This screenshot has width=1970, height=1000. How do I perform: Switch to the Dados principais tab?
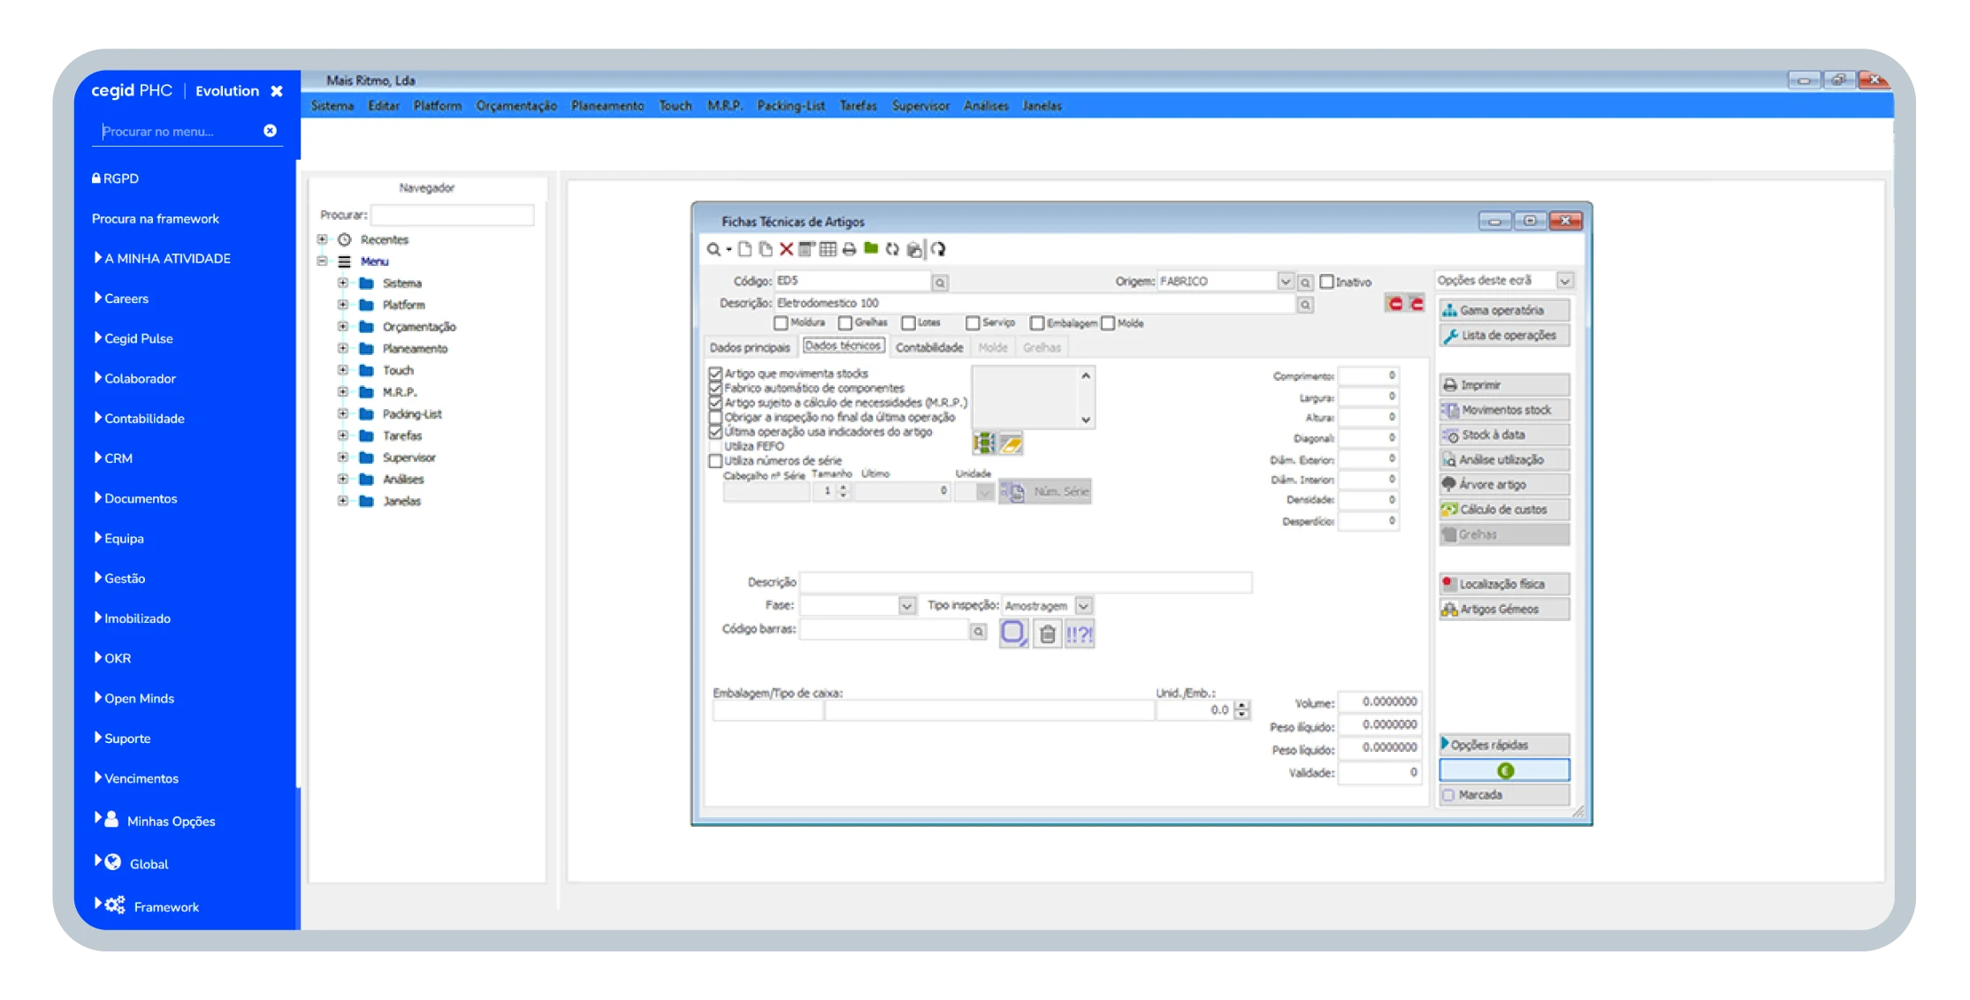pyautogui.click(x=750, y=348)
